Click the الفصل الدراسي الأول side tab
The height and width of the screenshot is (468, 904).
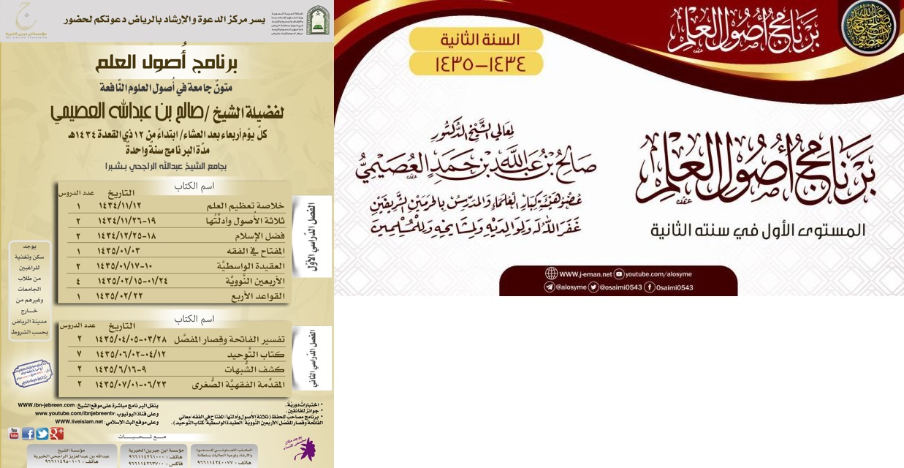[311, 237]
